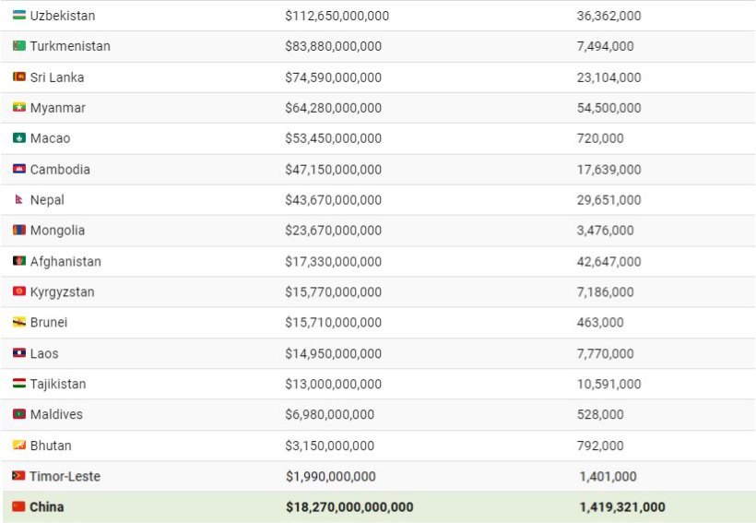The image size is (756, 523).
Task: Select Macao's GDP value $53,450,000,000
Action: point(333,138)
